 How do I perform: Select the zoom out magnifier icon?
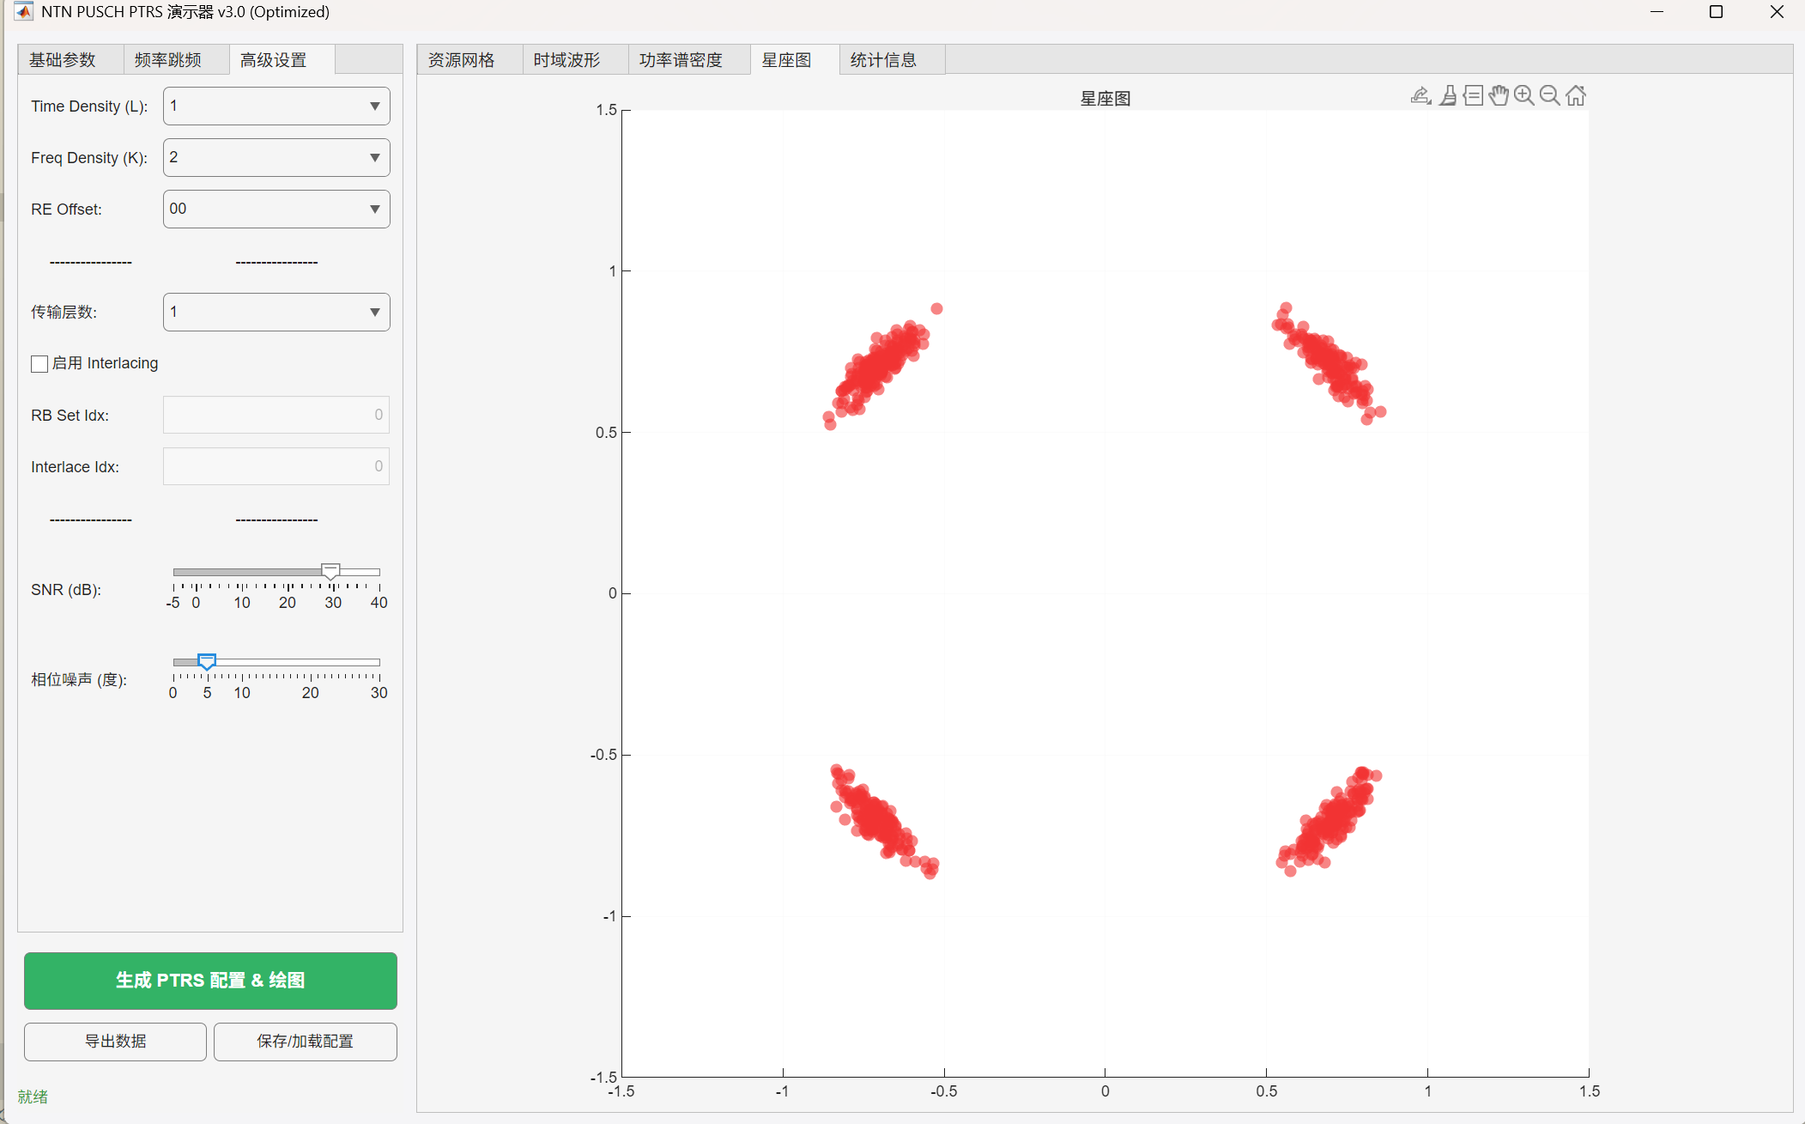click(1550, 95)
